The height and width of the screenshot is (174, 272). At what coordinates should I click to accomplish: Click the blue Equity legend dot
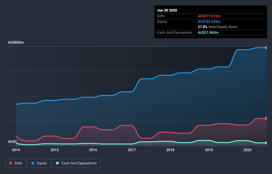coord(33,163)
